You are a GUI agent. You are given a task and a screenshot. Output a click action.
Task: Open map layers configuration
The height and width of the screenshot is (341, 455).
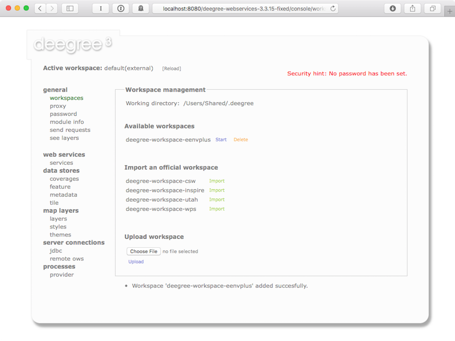[59, 219]
